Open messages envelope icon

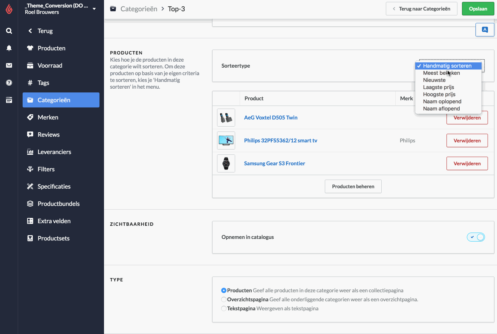[x=9, y=65]
